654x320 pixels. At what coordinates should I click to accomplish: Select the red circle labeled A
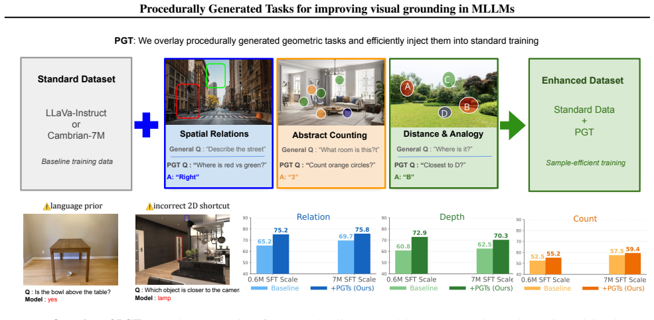click(406, 87)
